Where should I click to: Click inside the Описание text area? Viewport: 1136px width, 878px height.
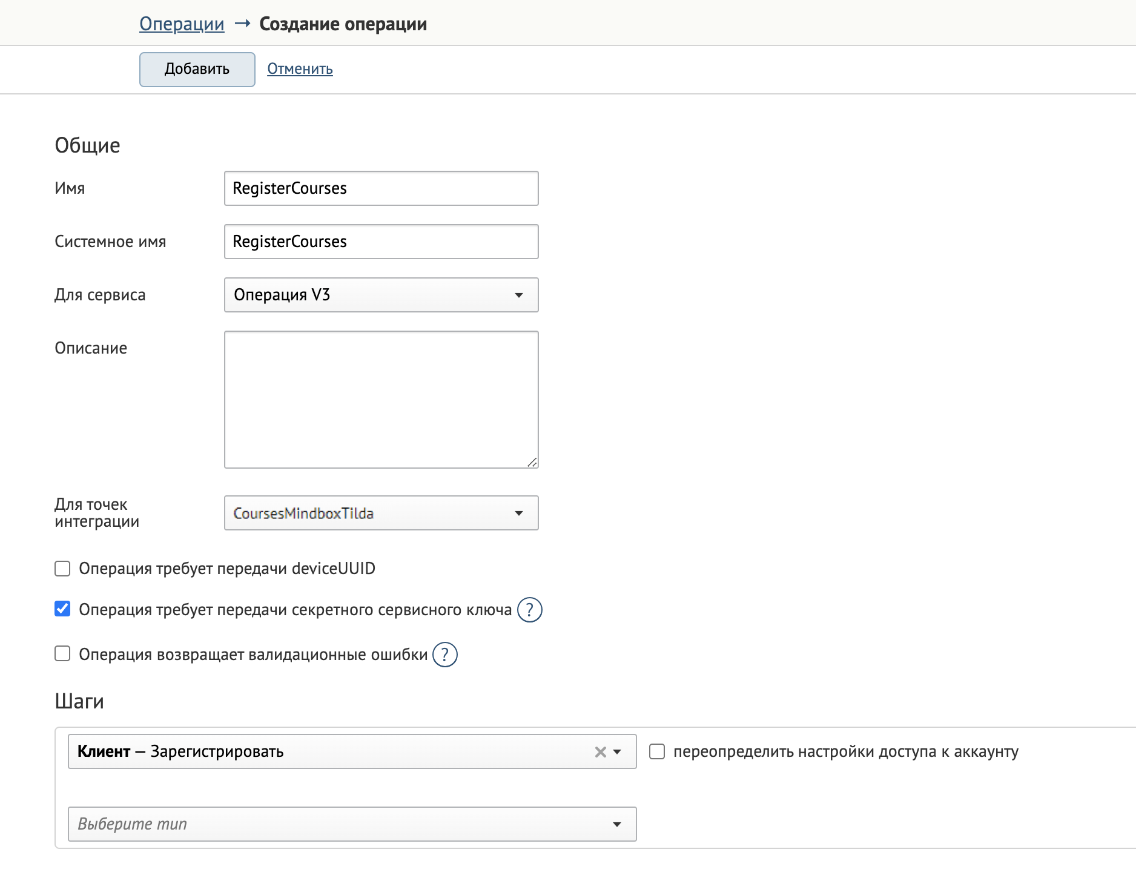(x=381, y=400)
